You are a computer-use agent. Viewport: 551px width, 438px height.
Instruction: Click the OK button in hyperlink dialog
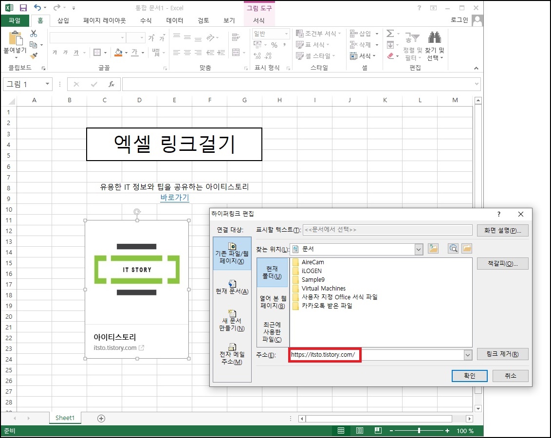470,376
